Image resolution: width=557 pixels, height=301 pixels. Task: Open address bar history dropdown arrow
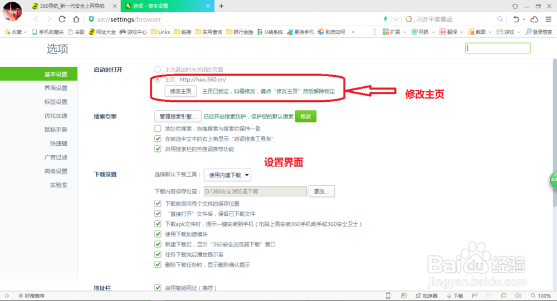pos(396,19)
